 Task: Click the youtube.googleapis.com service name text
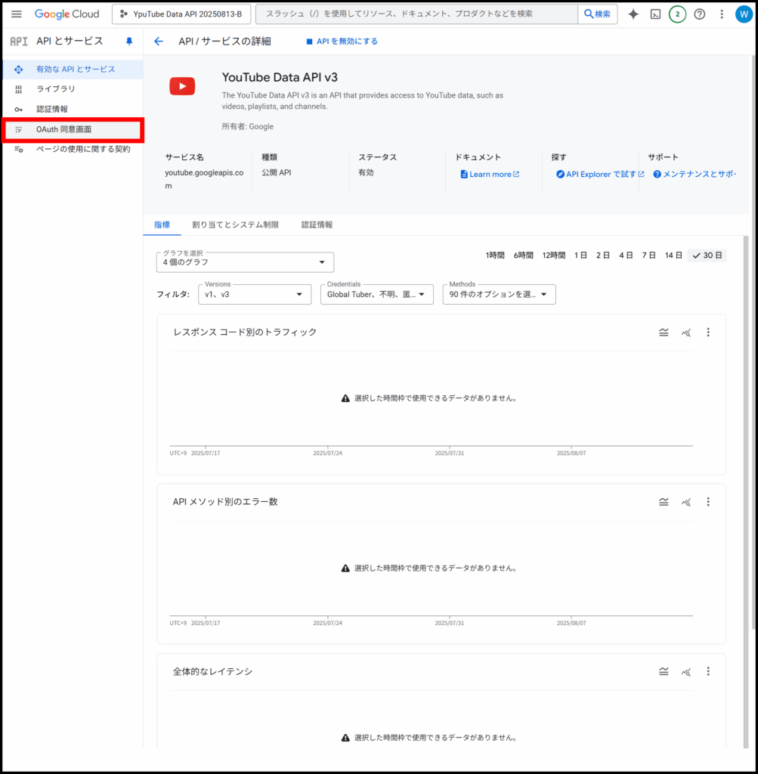click(x=204, y=179)
